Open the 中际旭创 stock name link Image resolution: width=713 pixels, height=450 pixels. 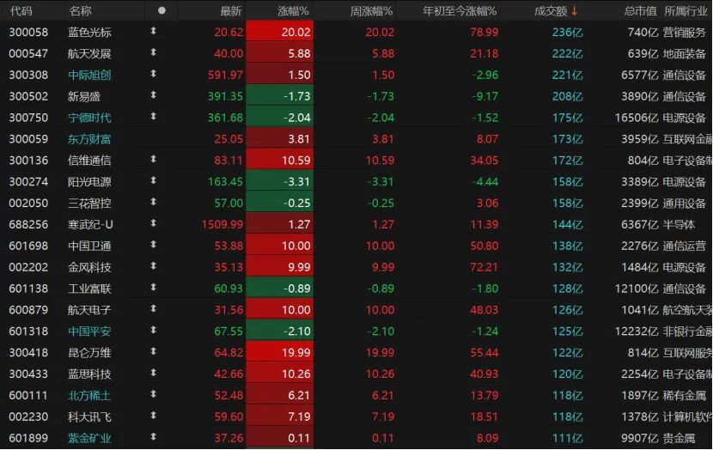pyautogui.click(x=89, y=75)
